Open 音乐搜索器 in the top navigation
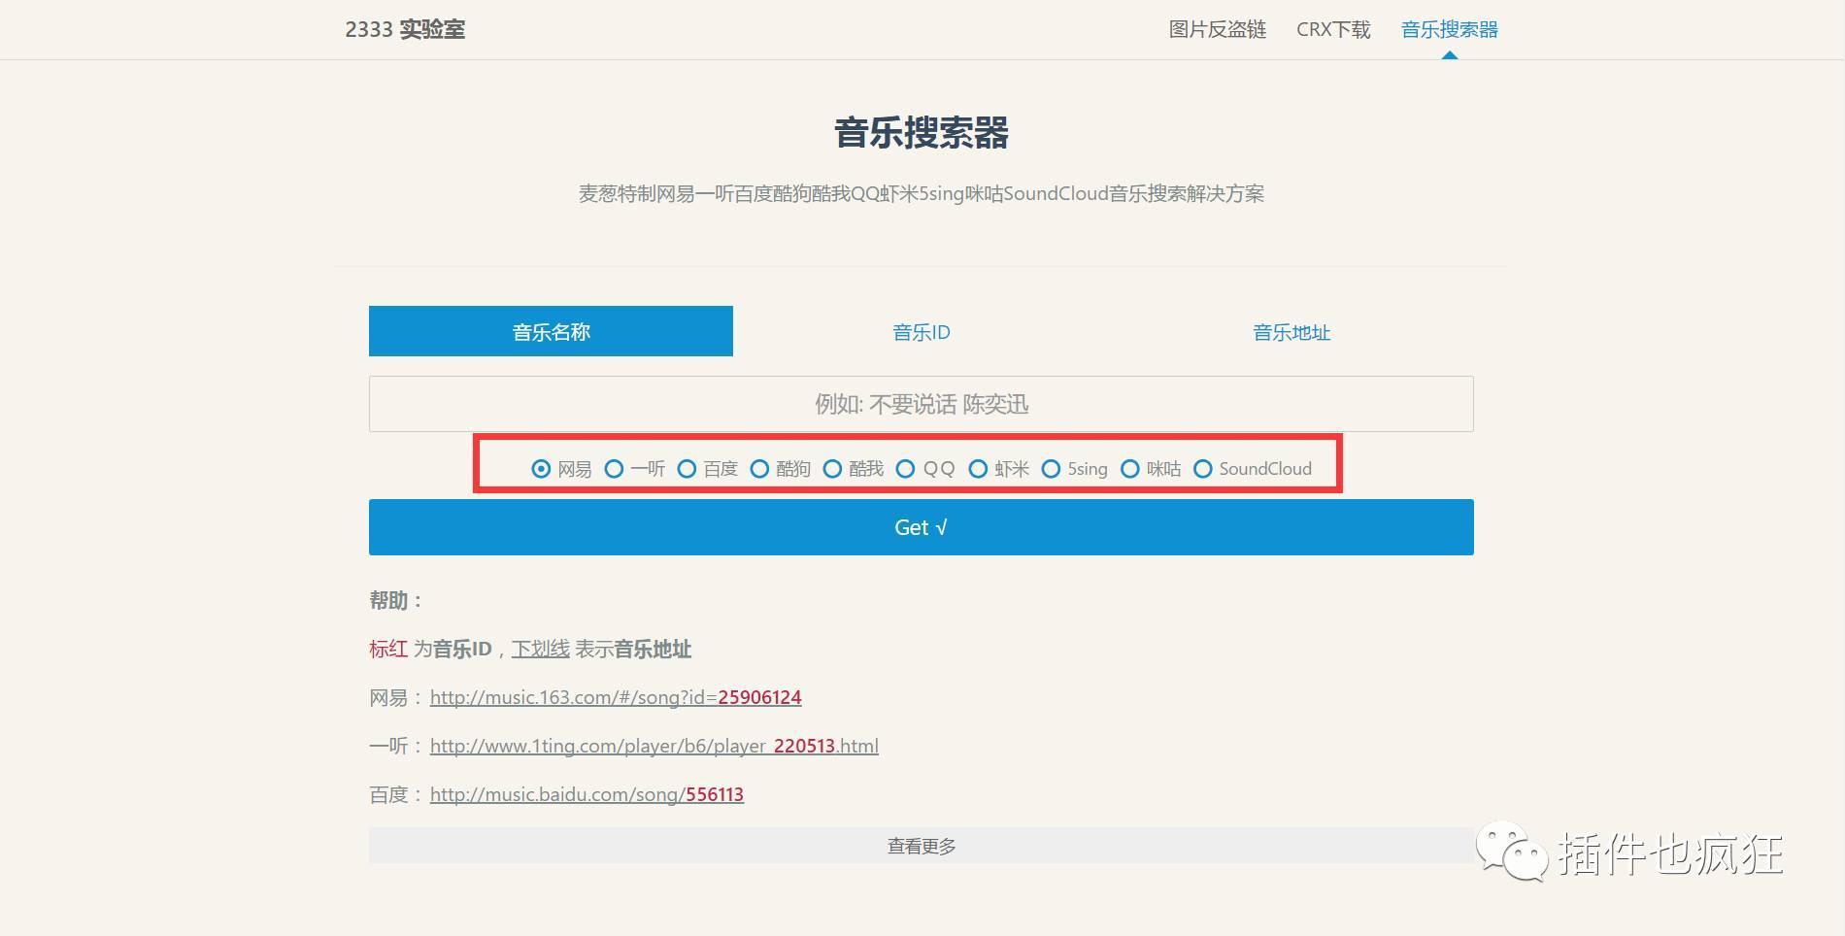Screen dimensions: 1845x936 coord(1449,29)
